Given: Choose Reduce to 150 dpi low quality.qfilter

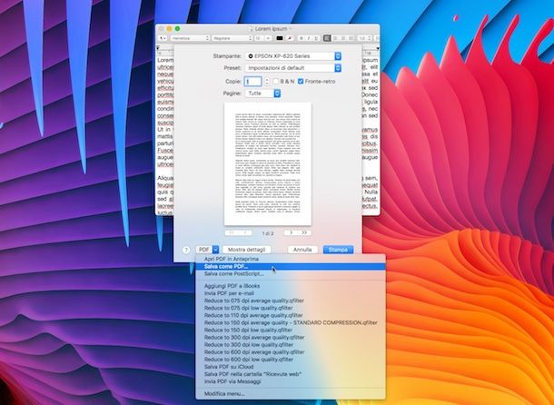Looking at the screenshot, I should point(291,330).
